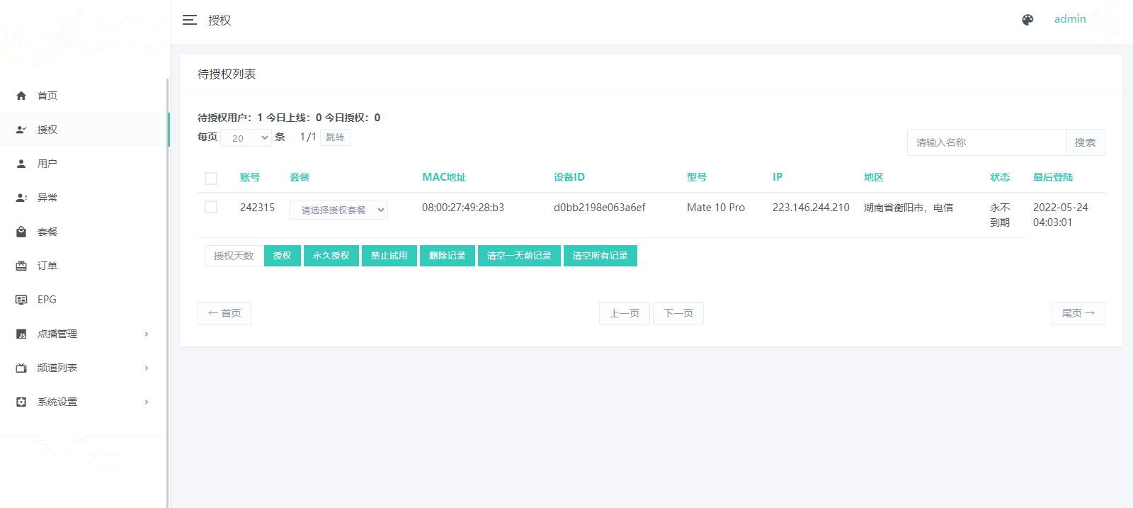
Task: Click the 最后登陆 column header
Action: coord(1053,177)
